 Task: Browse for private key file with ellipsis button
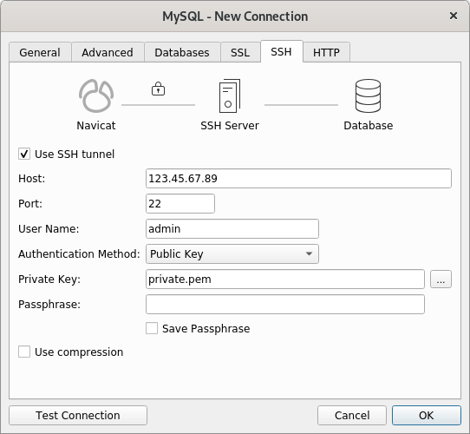[x=441, y=279]
